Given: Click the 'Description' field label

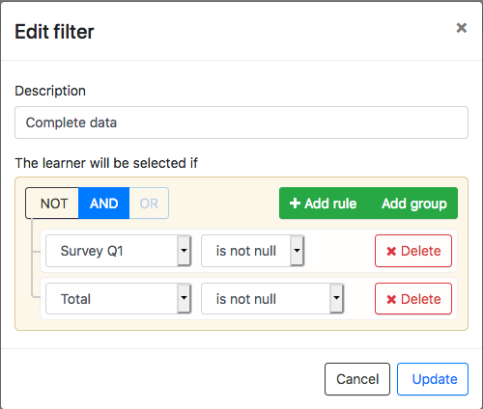Looking at the screenshot, I should [50, 91].
